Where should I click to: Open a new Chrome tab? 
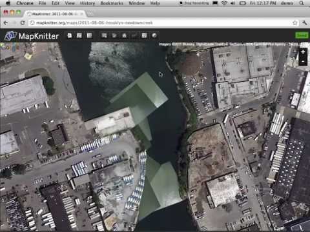click(90, 14)
